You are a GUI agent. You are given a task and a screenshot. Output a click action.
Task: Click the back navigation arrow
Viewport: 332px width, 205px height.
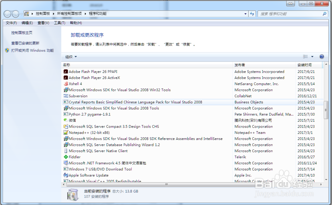[7, 14]
